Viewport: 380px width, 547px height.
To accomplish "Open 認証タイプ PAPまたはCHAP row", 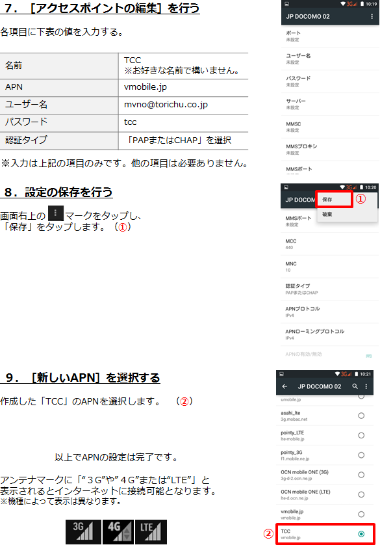I will point(329,289).
